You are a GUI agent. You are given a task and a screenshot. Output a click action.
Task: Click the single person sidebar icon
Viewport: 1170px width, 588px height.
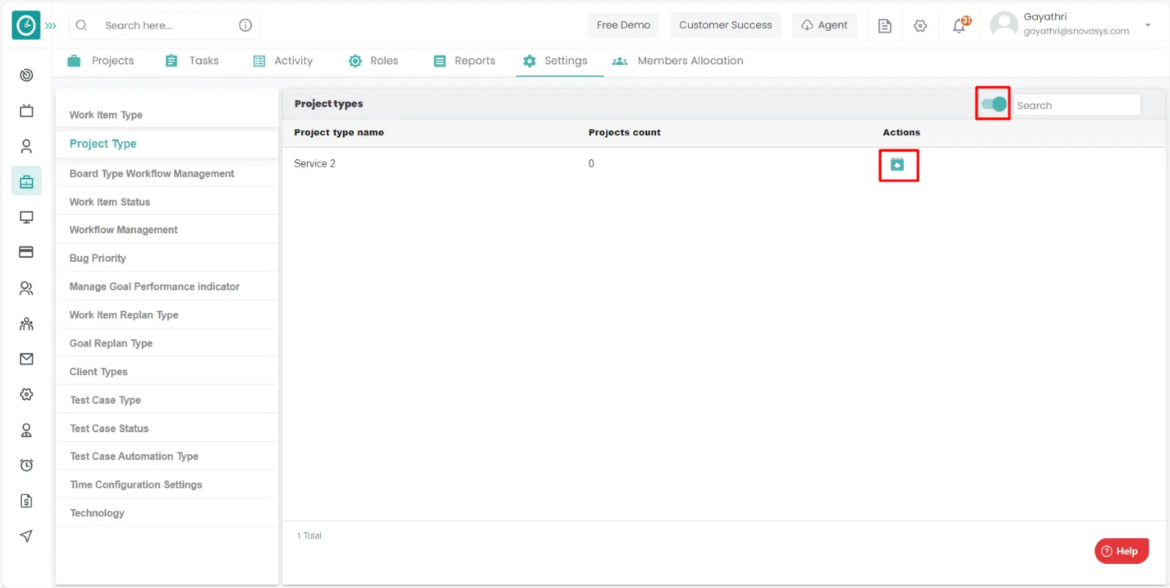click(26, 146)
